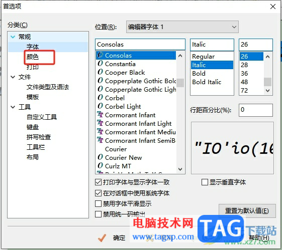Screen dimensions: 282x250
Task: Click size list scroll down arrow
Action: 267,91
